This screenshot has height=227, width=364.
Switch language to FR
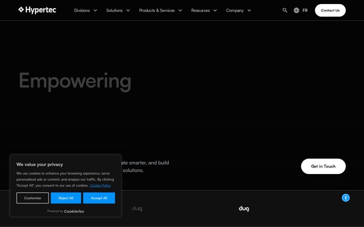[305, 11]
